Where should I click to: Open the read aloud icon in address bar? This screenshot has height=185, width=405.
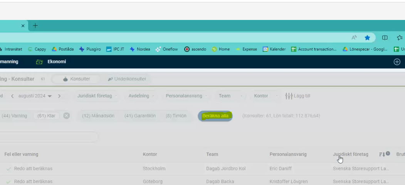(x=354, y=38)
